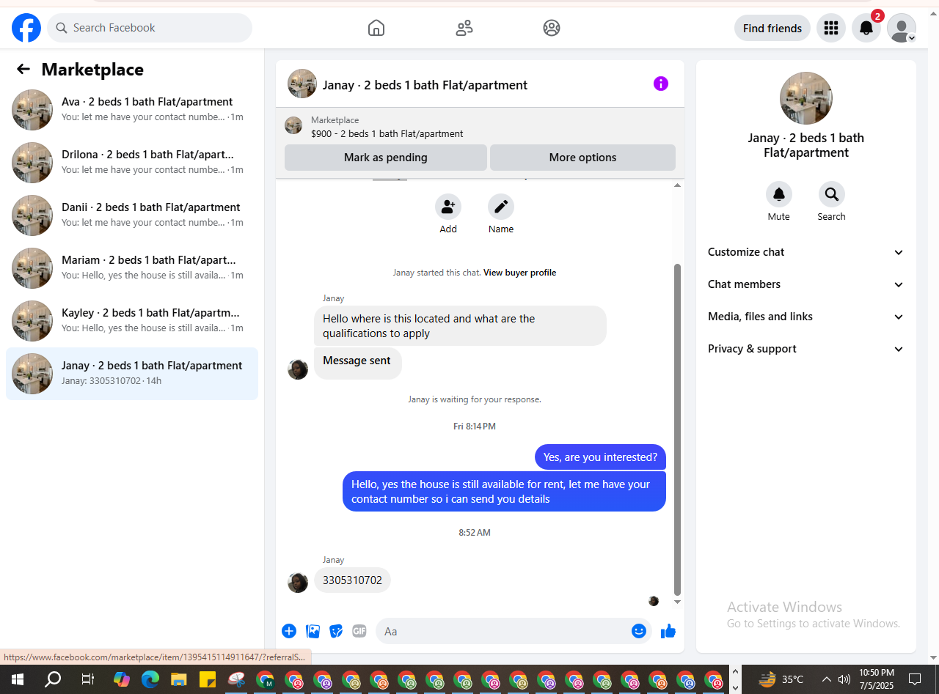Image resolution: width=939 pixels, height=694 pixels.
Task: Open View buyer profile link
Action: (x=519, y=273)
